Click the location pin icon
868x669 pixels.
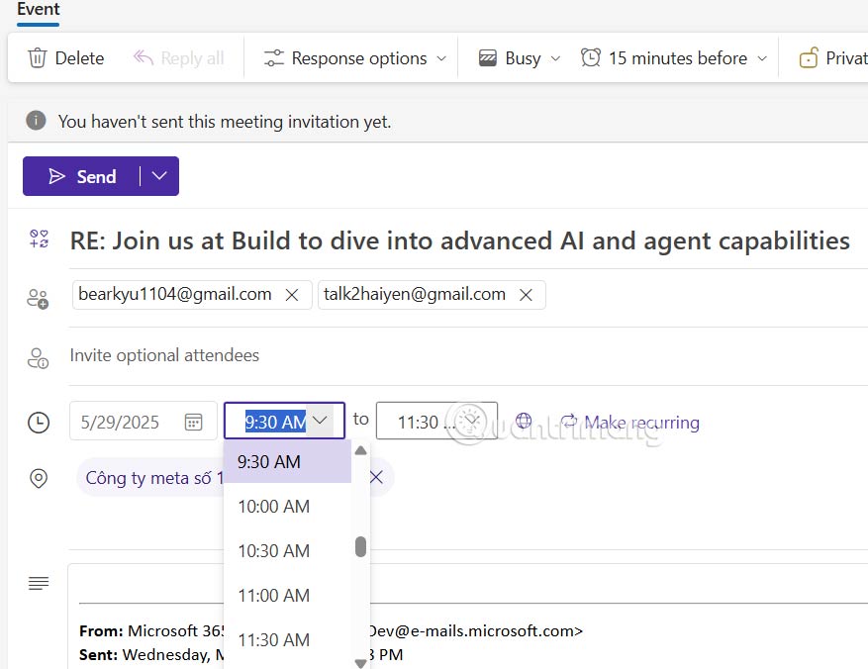[x=39, y=478]
